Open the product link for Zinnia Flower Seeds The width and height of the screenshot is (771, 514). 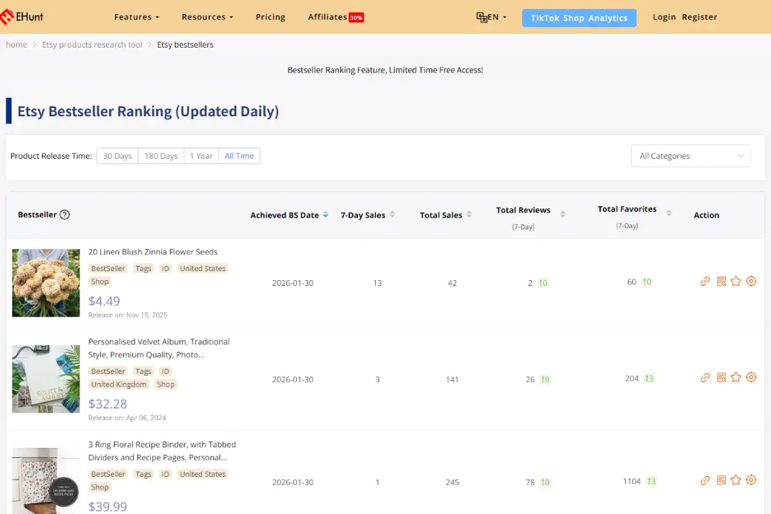tap(705, 281)
